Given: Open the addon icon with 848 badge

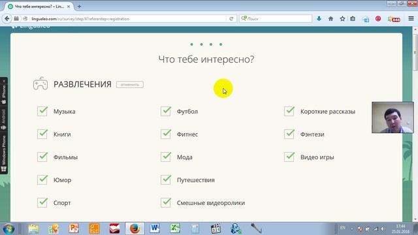Looking at the screenshot, I should [394, 19].
